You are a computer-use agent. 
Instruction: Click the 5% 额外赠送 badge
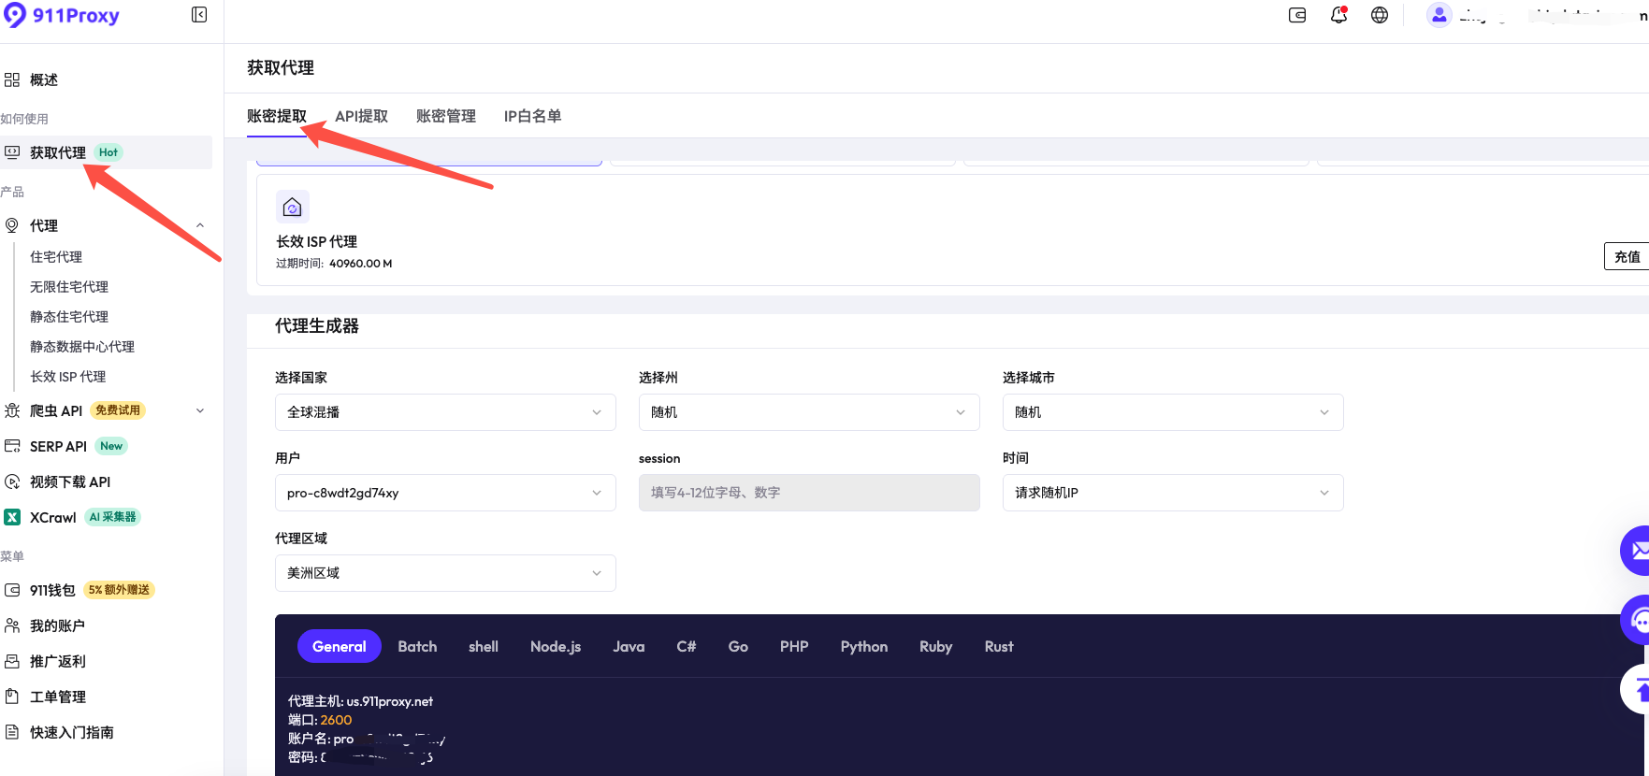[119, 590]
